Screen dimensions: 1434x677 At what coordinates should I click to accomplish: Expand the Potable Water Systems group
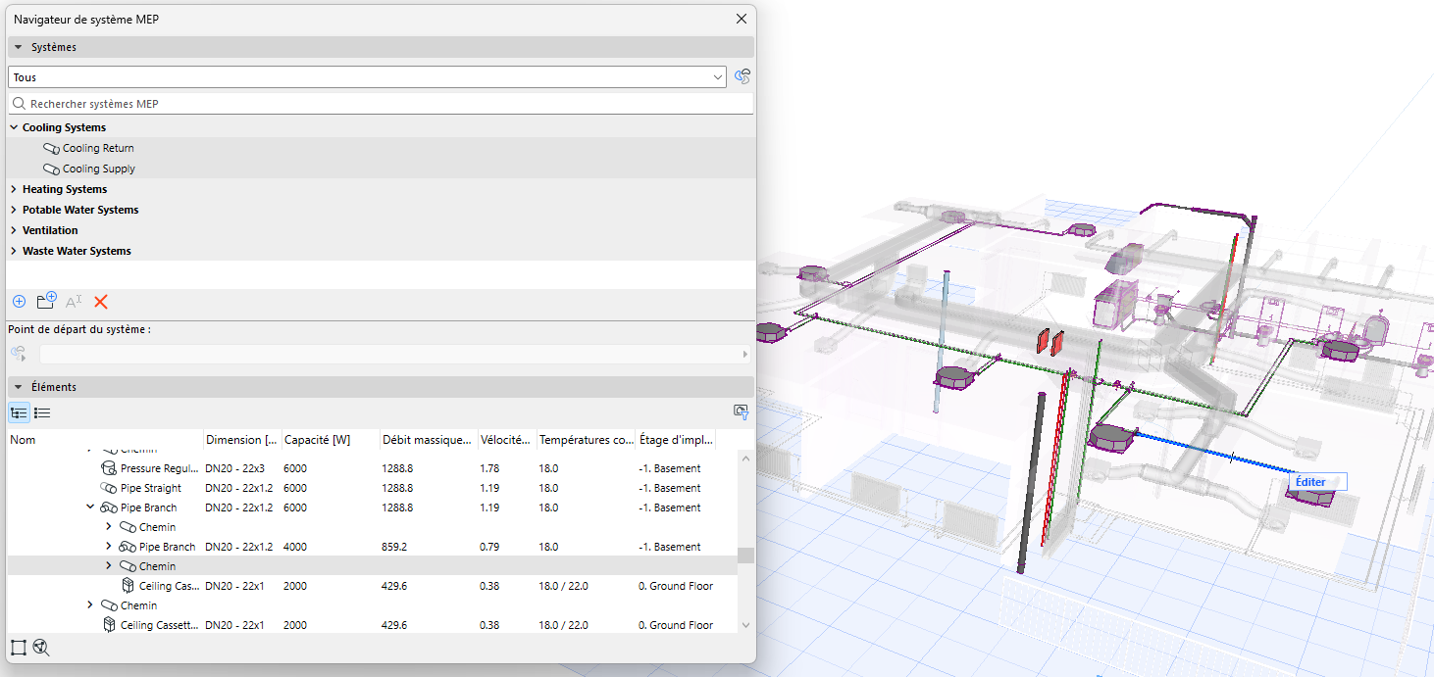pos(14,210)
